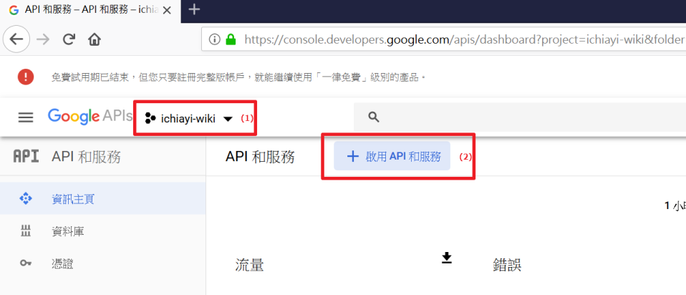Screen dimensions: 686x295
Task: Open 憑證 in the sidebar
Action: [x=102, y=263]
